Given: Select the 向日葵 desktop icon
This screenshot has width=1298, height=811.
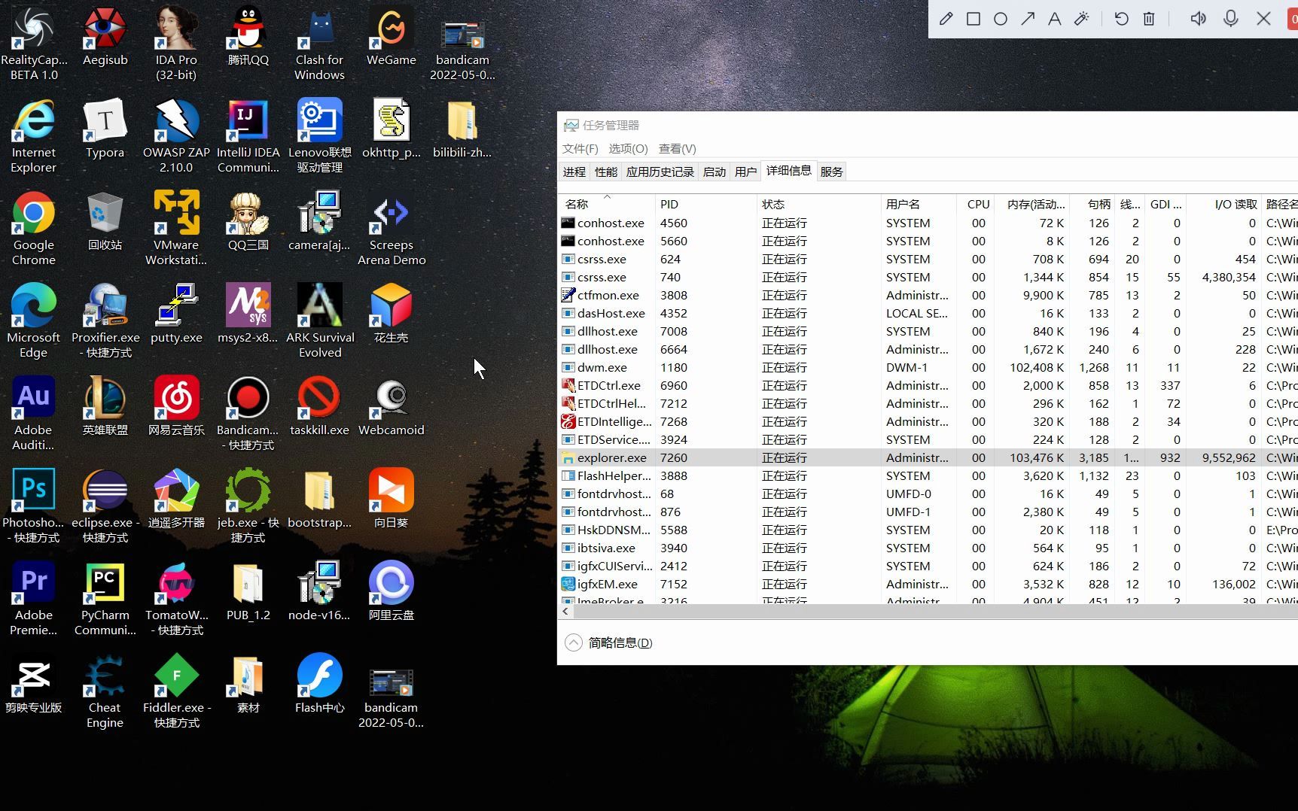Looking at the screenshot, I should point(391,500).
